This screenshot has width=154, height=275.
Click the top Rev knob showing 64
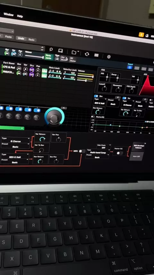(7, 53)
